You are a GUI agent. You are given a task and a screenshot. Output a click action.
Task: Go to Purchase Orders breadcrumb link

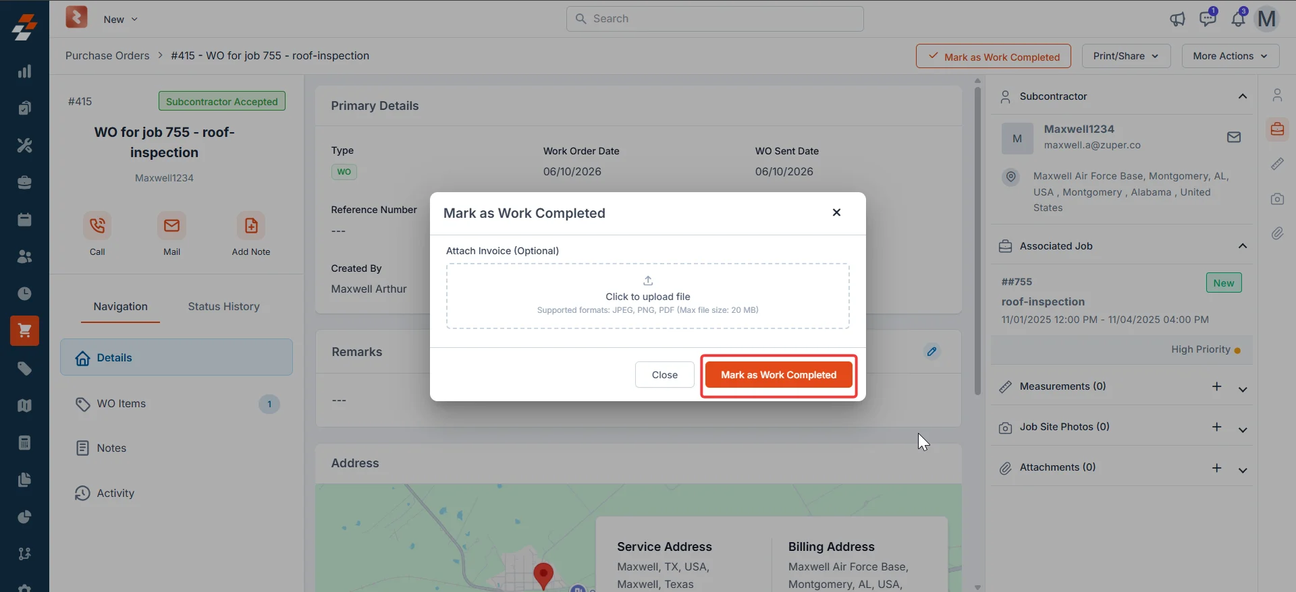pos(107,55)
